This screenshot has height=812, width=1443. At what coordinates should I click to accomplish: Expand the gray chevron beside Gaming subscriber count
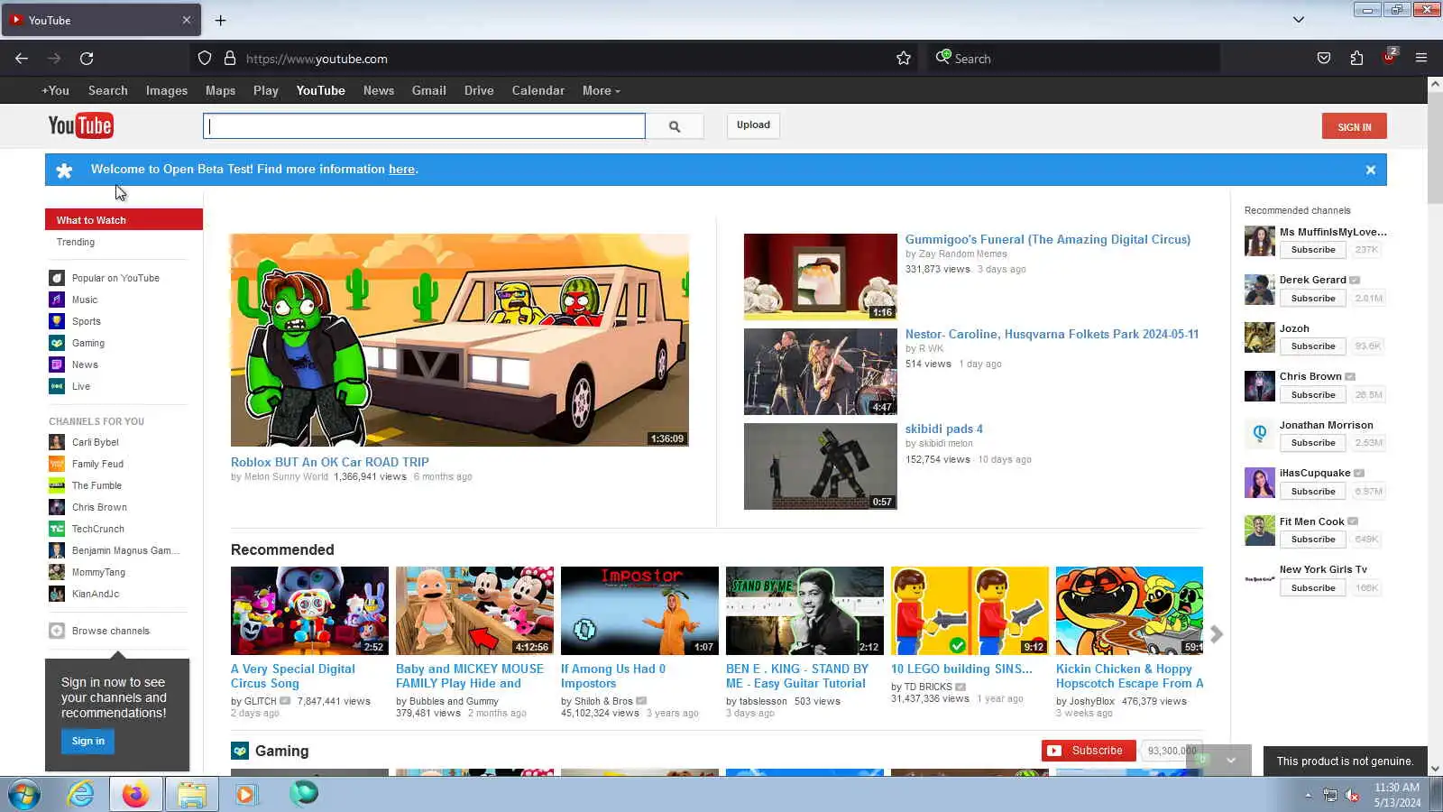tap(1231, 760)
